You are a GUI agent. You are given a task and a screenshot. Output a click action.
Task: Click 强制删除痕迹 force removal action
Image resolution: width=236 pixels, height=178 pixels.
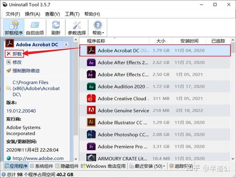pos(23,70)
